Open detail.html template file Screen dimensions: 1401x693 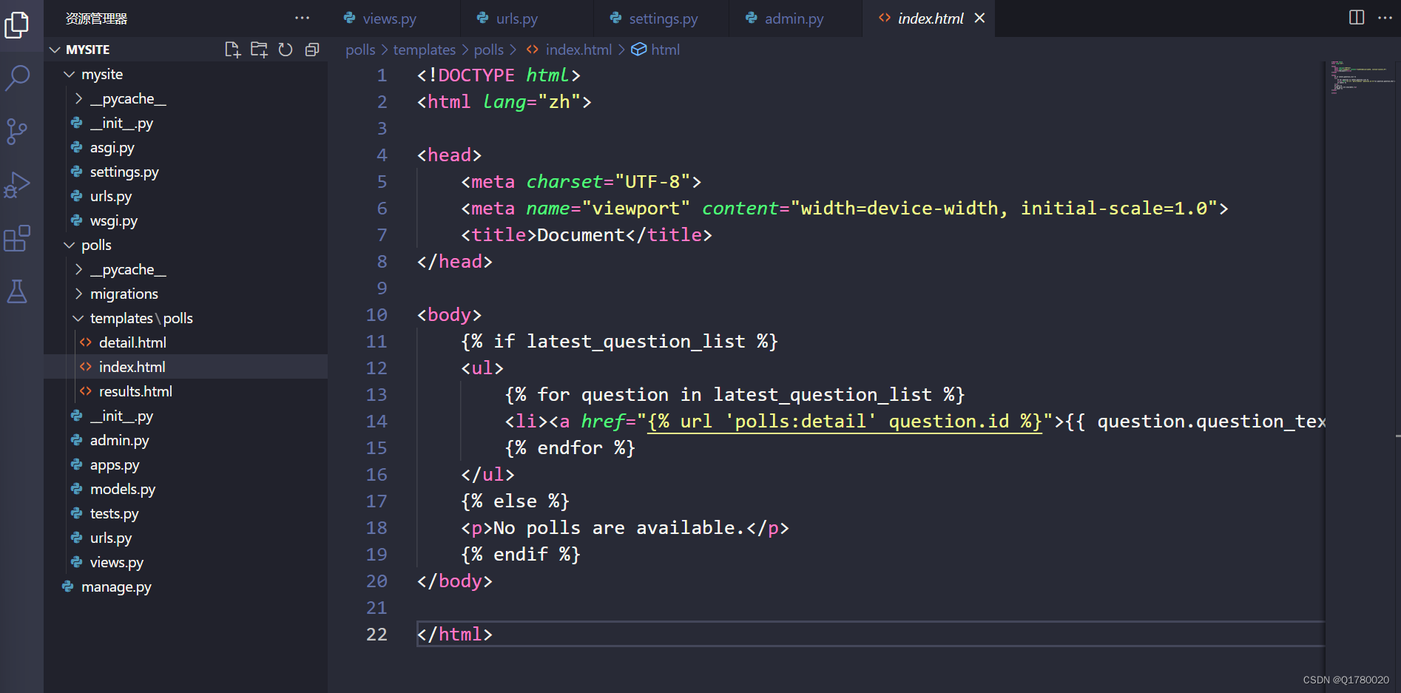[186, 342]
